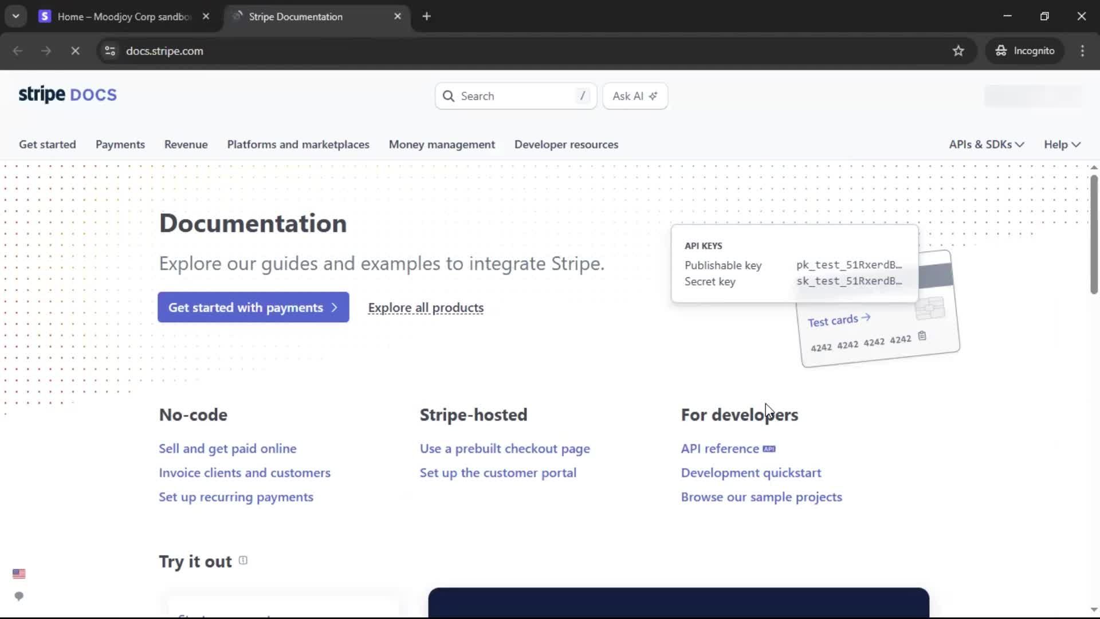
Task: Click the lightbulb theme icon at bottom left
Action: 19,597
